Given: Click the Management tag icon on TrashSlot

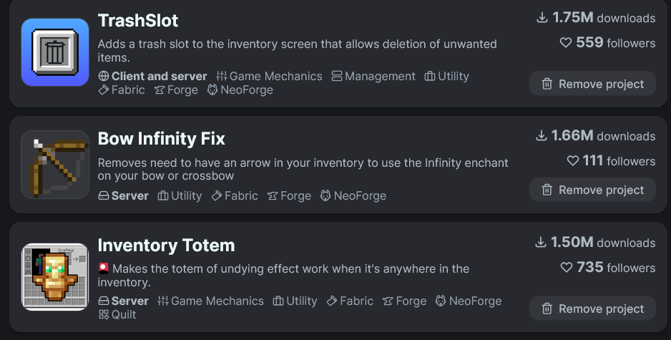Looking at the screenshot, I should click(x=337, y=76).
